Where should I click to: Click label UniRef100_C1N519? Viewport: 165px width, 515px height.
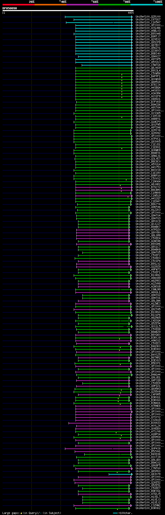pos(148,196)
